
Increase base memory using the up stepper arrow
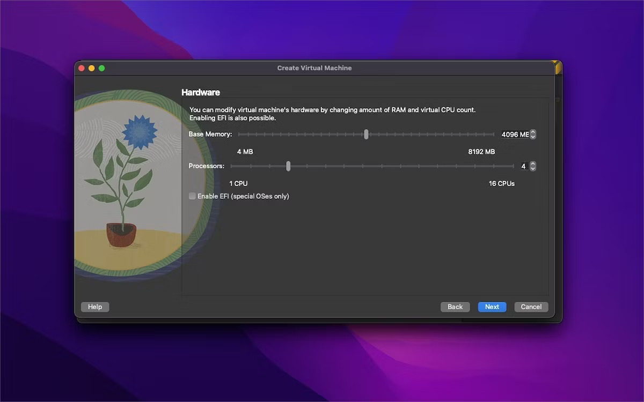pos(532,132)
